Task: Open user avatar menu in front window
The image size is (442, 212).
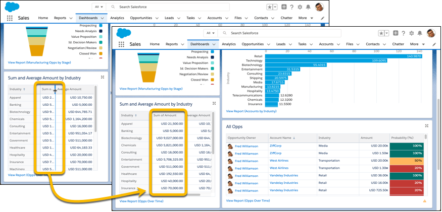Action: click(431, 33)
